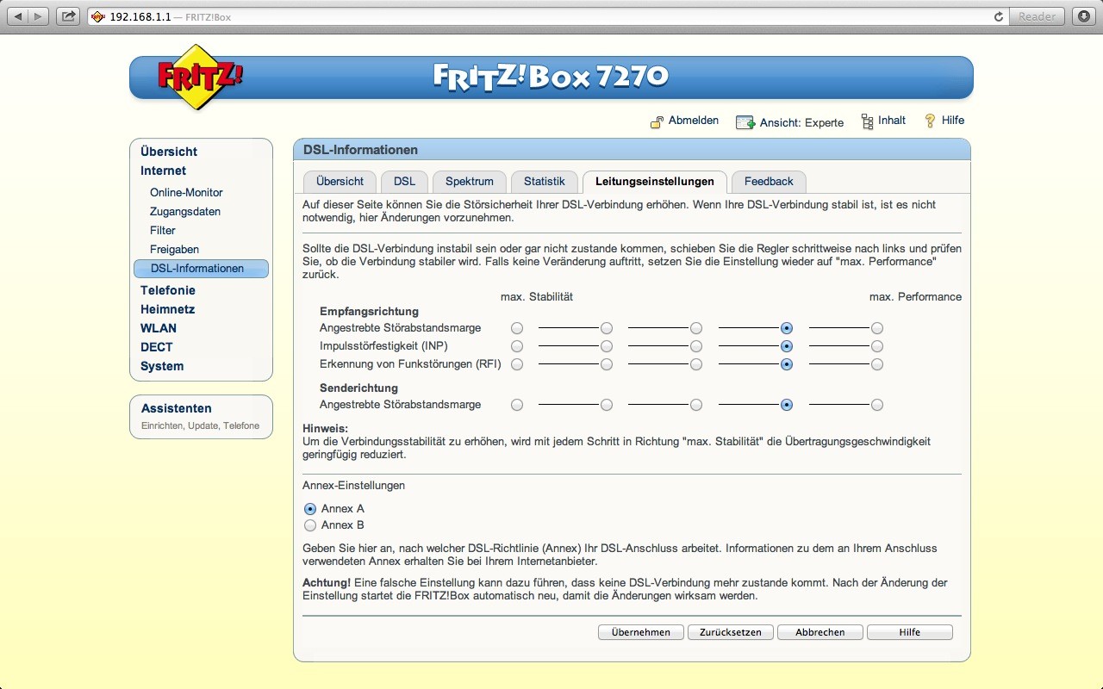Set Senderichtung Störabstandsmarge to max. Stabilität
The width and height of the screenshot is (1103, 689).
[517, 405]
